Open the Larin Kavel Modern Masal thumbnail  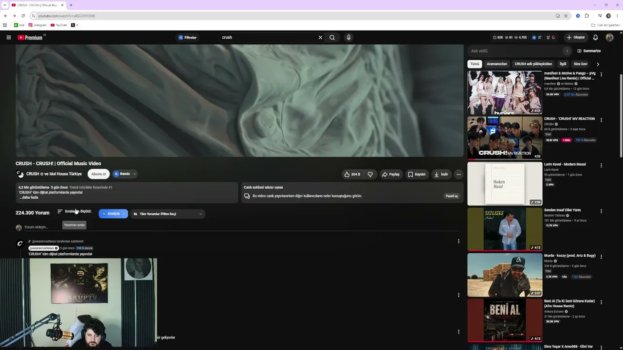coord(505,184)
